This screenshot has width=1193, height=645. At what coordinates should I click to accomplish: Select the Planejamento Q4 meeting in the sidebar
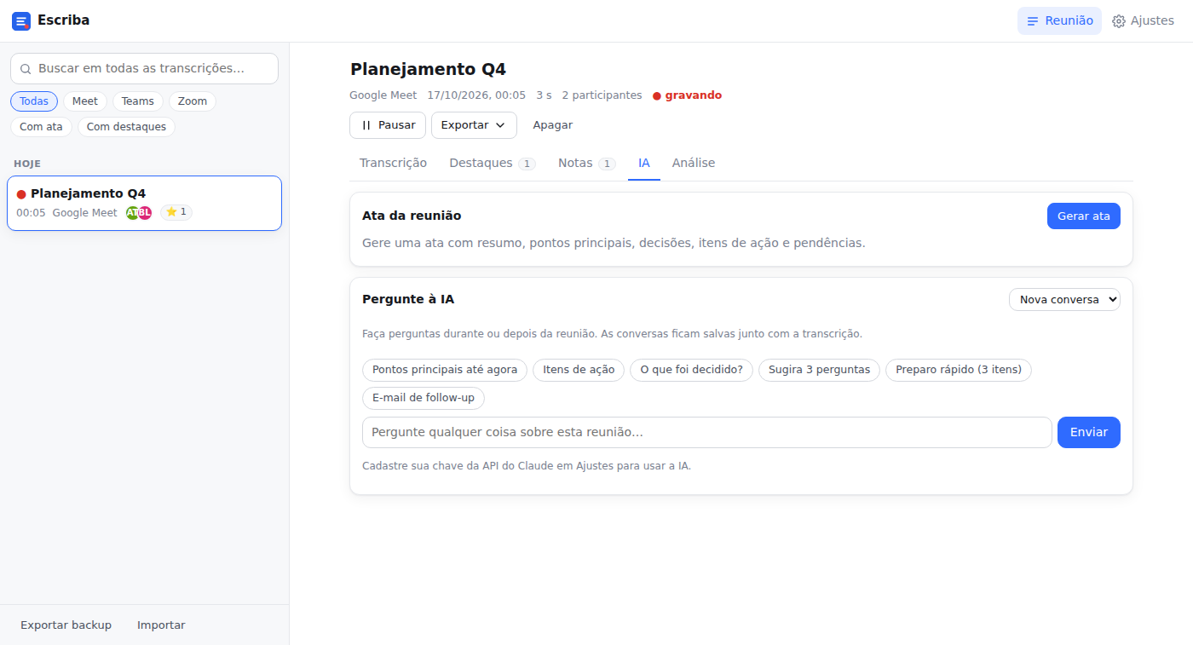point(144,203)
